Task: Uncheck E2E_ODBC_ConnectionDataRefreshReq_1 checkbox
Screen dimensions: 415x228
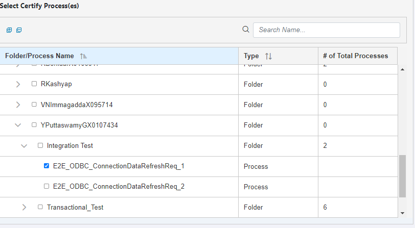Action: pyautogui.click(x=47, y=166)
